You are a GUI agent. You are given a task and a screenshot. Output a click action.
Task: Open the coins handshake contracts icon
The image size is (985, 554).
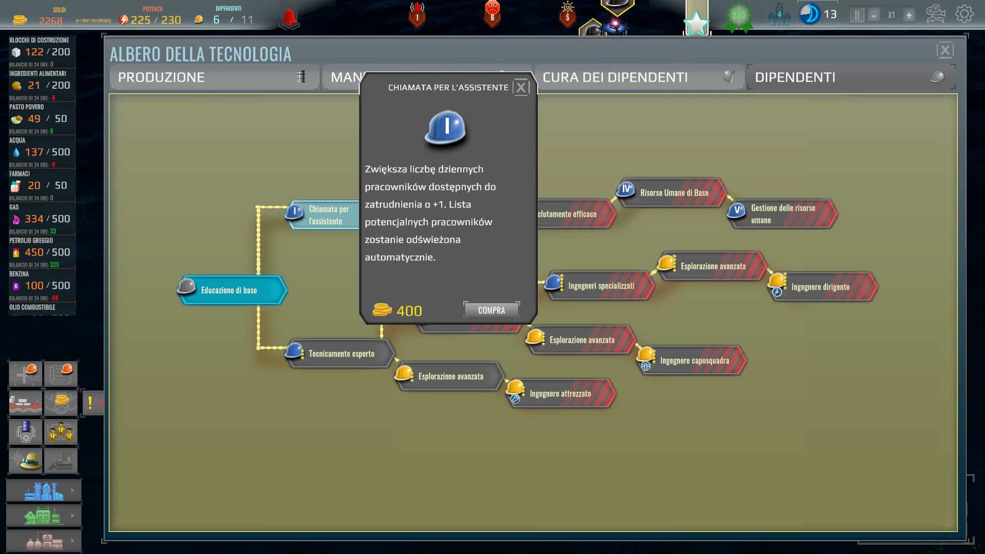61,403
